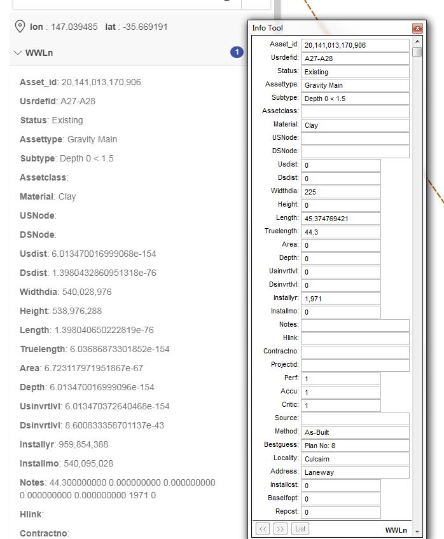This screenshot has width=444, height=539.
Task: Go to next record in Info Tool
Action: (280, 529)
